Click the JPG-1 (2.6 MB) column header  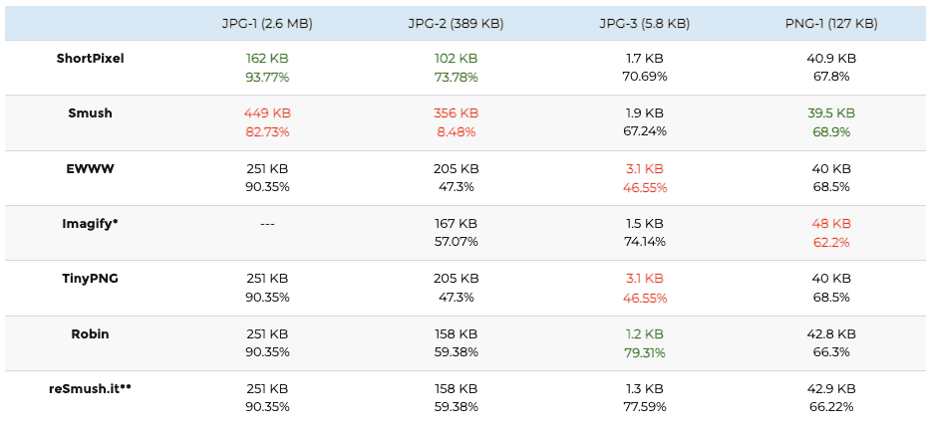click(267, 24)
